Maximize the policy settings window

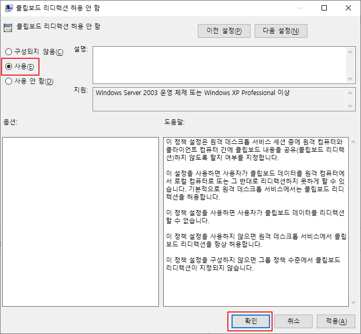324,8
